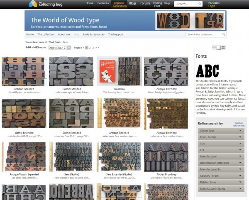Open the Links & resources tab
The height and width of the screenshot is (200, 249).
coord(94,34)
